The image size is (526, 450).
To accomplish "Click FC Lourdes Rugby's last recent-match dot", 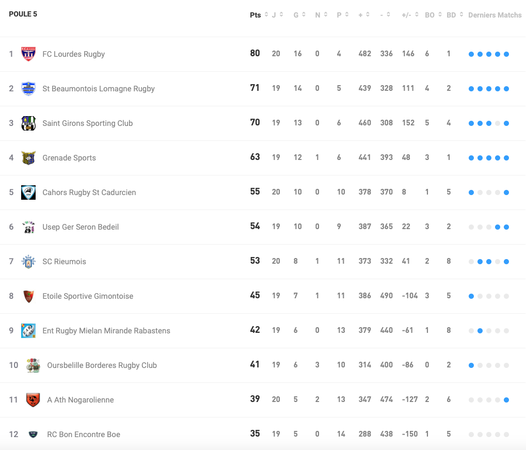I will (x=506, y=54).
